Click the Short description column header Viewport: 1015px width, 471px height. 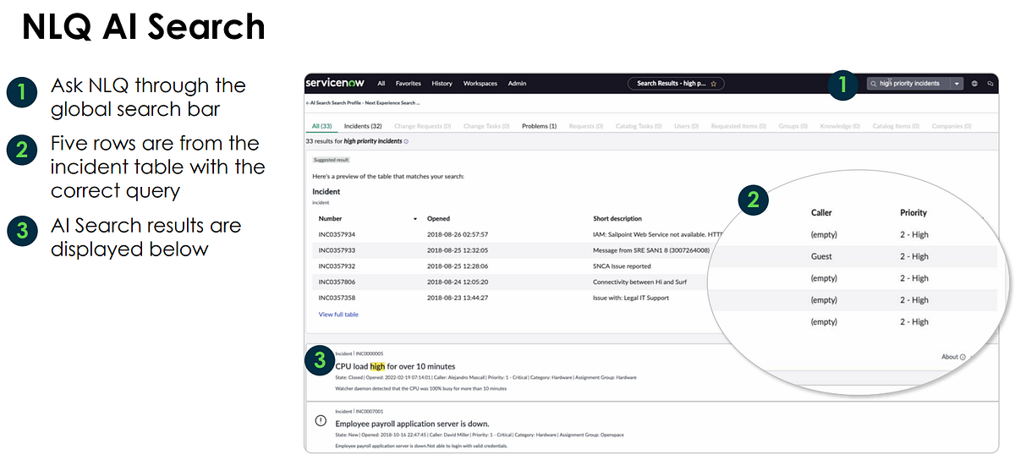617,219
